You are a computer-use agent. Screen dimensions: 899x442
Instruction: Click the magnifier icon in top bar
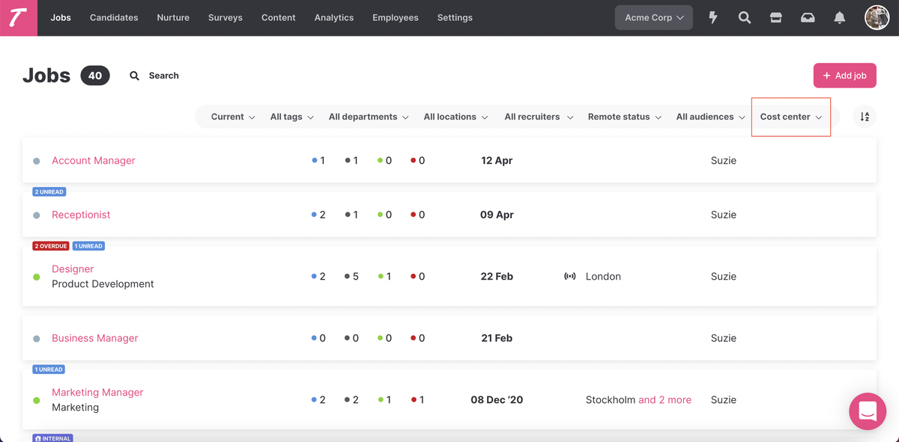coord(745,18)
